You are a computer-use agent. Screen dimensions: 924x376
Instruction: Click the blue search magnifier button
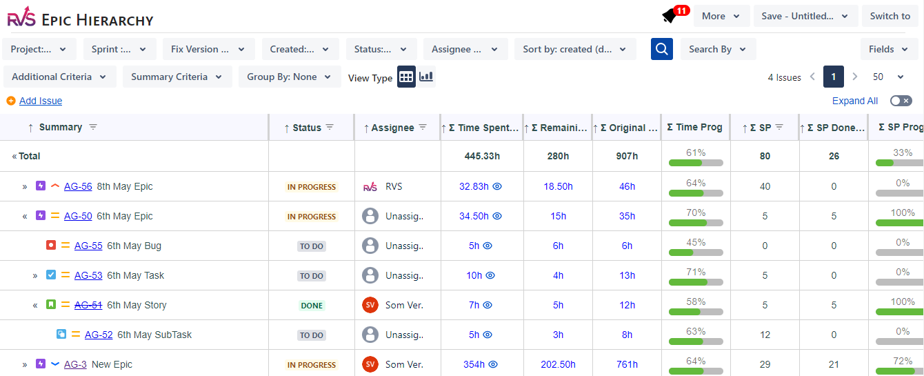tap(662, 49)
